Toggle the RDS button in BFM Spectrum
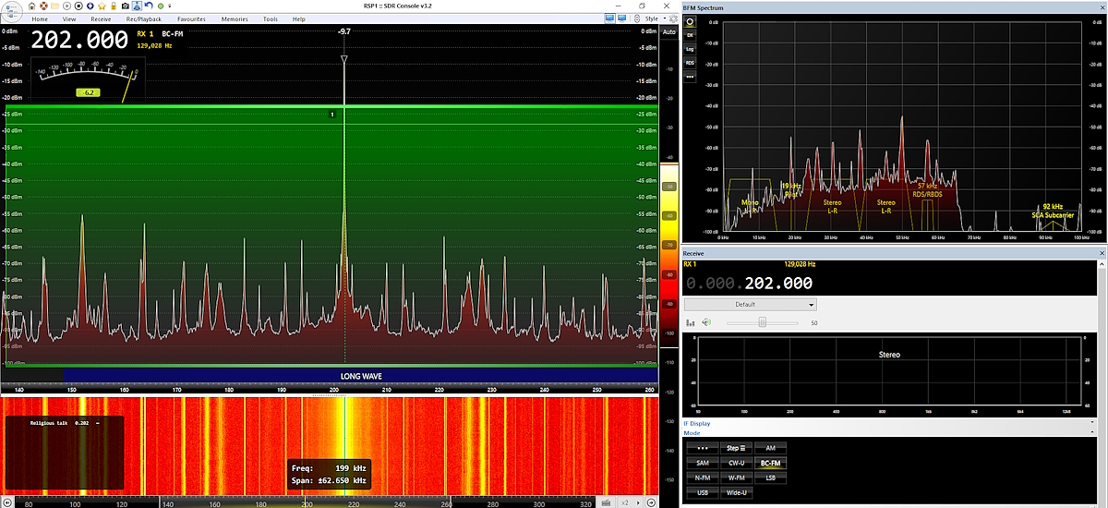This screenshot has height=508, width=1108. pyautogui.click(x=689, y=63)
